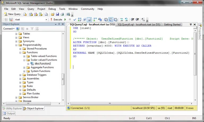The height and width of the screenshot is (122, 204).
Task: Open the Active Files dropdown arrow
Action: point(191,24)
